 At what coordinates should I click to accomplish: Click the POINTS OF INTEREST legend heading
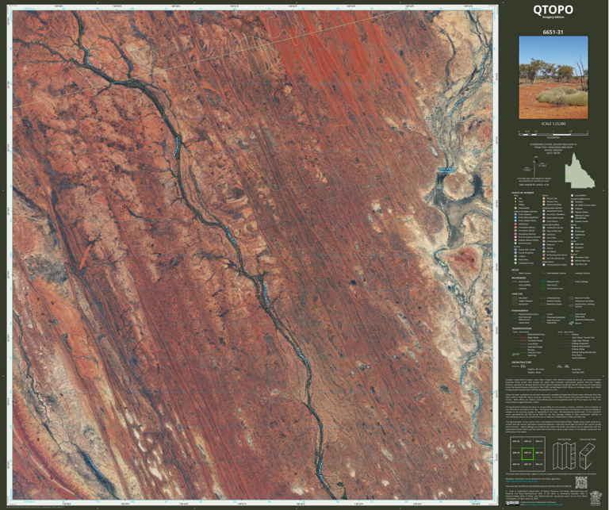click(x=523, y=193)
